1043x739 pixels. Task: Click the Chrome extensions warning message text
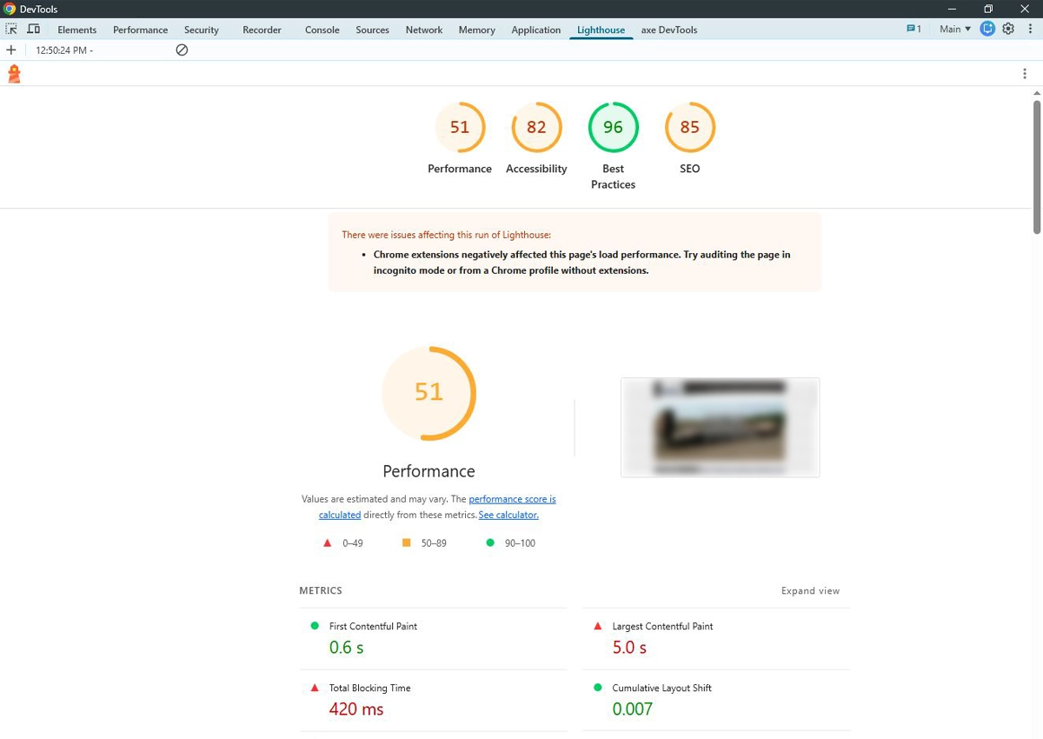click(x=581, y=263)
